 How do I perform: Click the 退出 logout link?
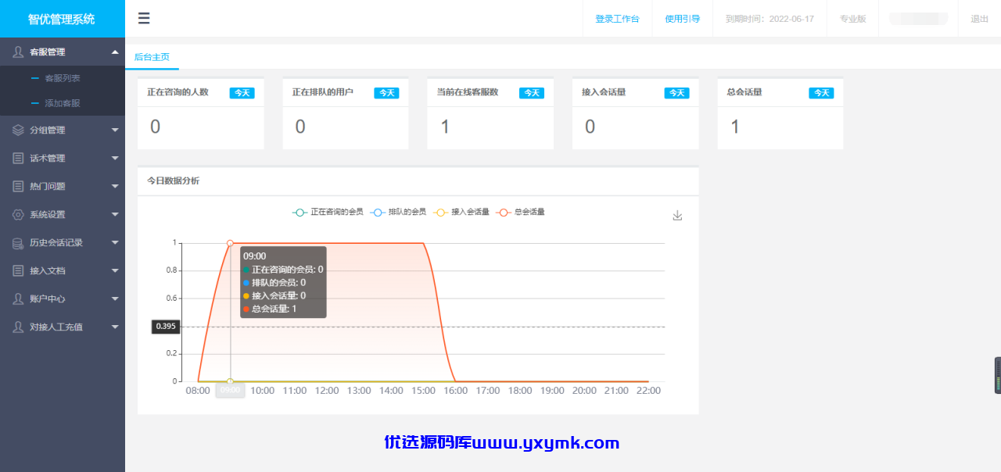(x=979, y=19)
